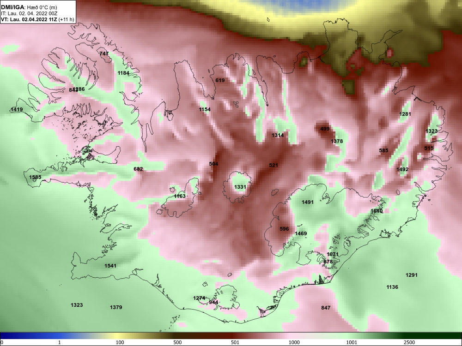Click the 1585 height label

click(36, 178)
